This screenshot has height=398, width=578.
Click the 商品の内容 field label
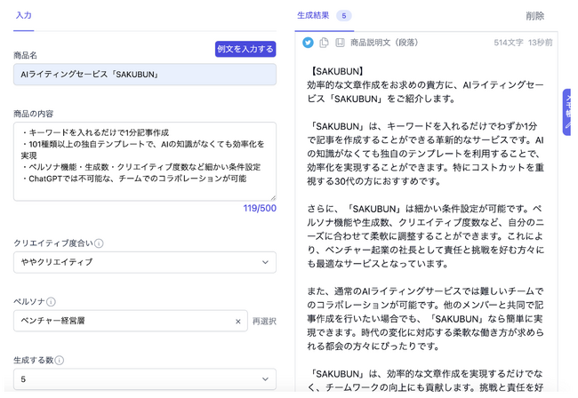(x=34, y=114)
